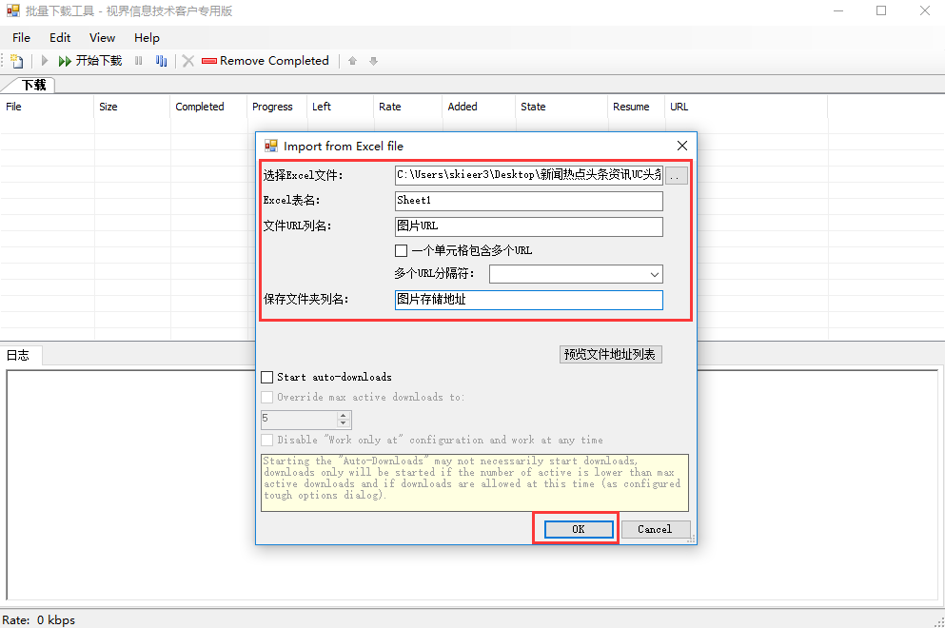Click the gray X delete toolbar icon
Screen dimensions: 945x628
pyautogui.click(x=188, y=61)
